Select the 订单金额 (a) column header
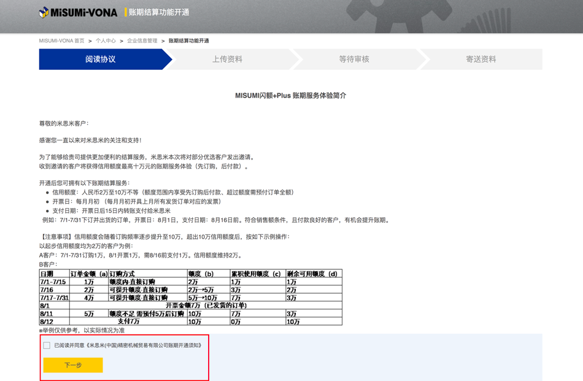 pyautogui.click(x=88, y=274)
